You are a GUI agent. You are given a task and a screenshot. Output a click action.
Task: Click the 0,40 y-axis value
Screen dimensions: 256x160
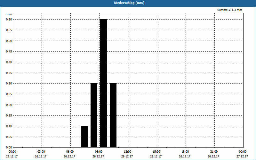(9, 62)
